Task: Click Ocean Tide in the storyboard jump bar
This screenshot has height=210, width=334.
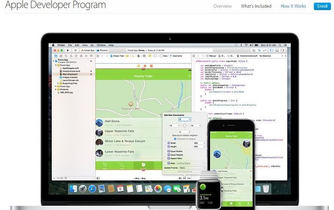Action: click(x=118, y=56)
